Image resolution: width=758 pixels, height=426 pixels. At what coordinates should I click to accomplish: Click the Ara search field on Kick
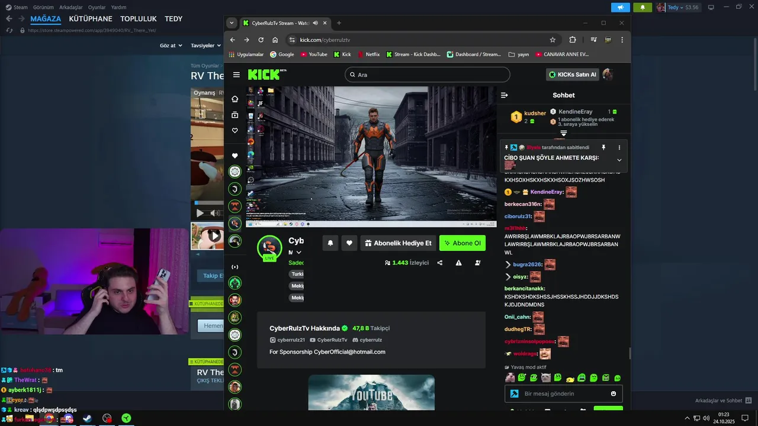tap(428, 75)
